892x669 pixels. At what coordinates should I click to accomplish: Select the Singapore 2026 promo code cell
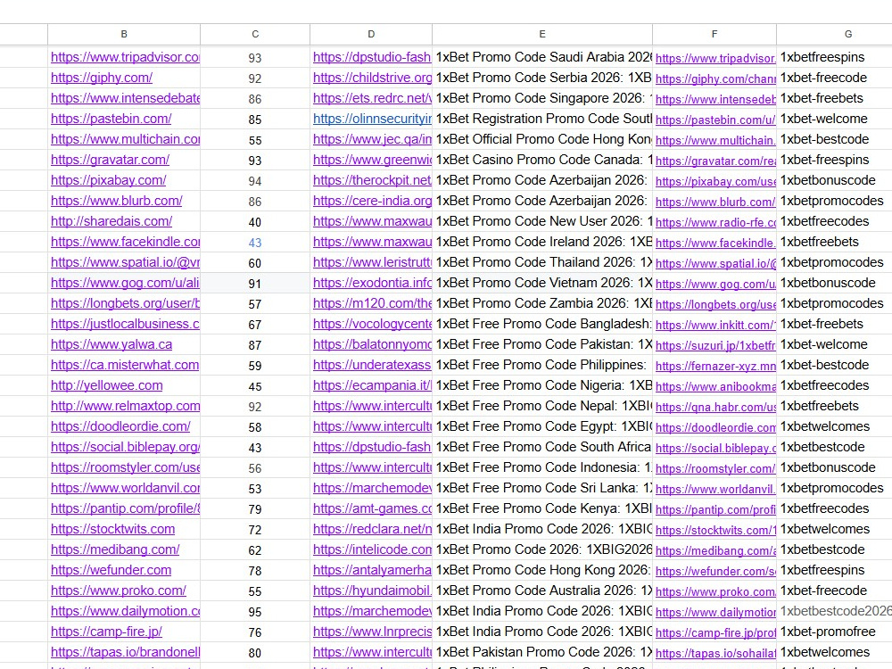542,98
